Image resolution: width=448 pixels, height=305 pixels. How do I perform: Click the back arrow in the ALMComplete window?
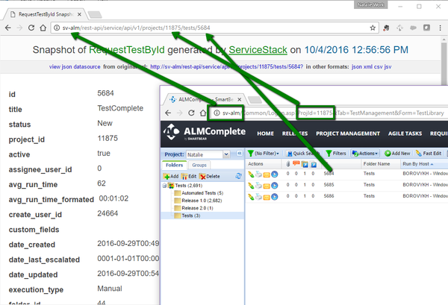click(168, 113)
